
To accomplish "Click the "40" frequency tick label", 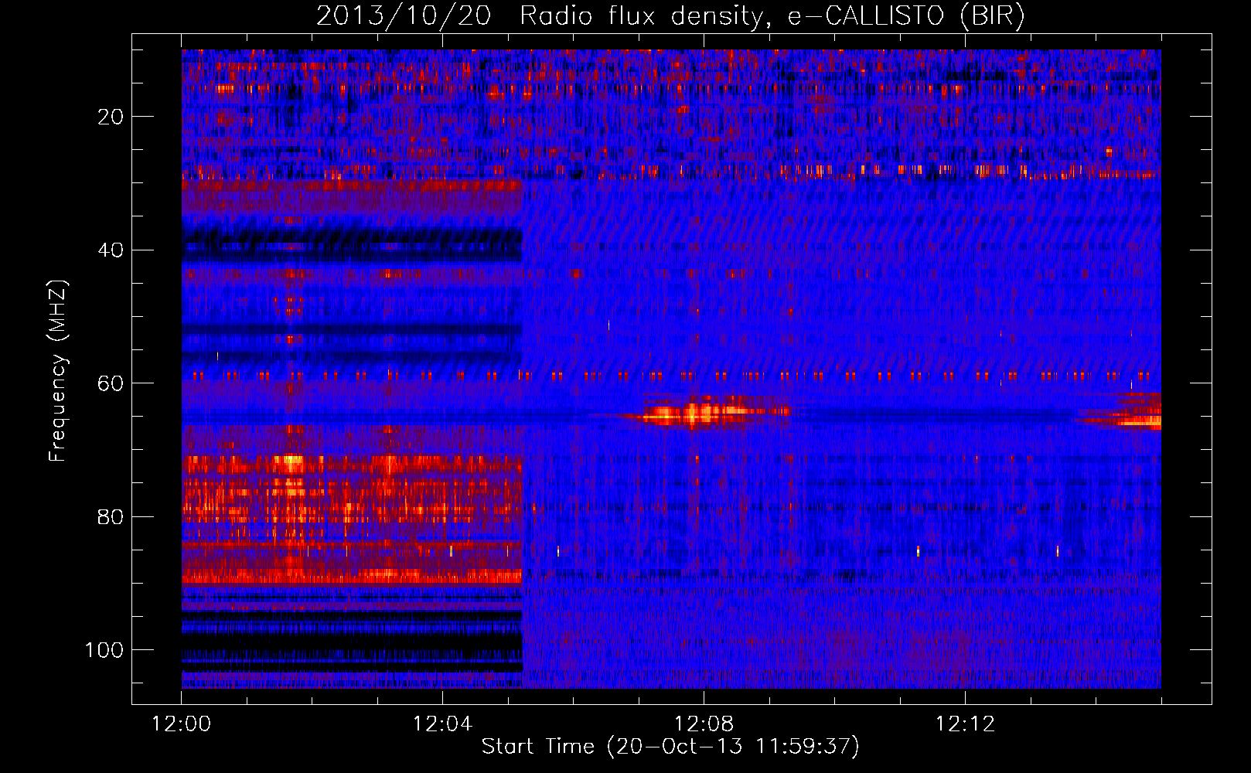I will tap(111, 250).
